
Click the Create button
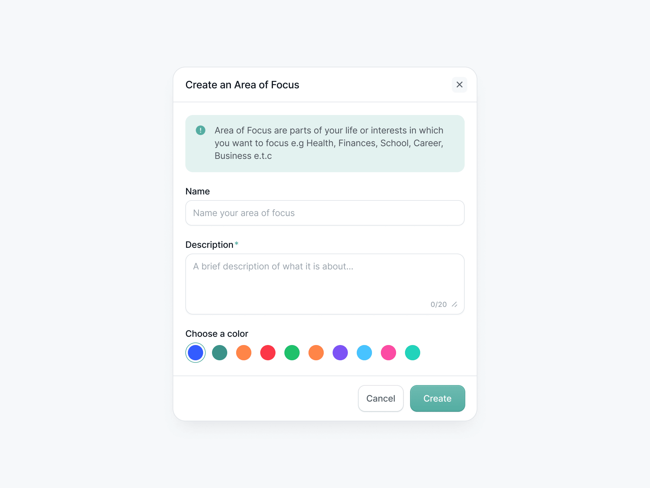[x=437, y=398]
